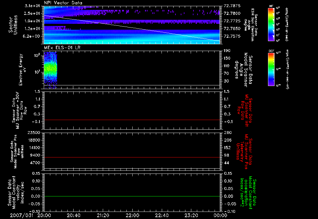Click the 20:00 time axis label

tap(44, 215)
